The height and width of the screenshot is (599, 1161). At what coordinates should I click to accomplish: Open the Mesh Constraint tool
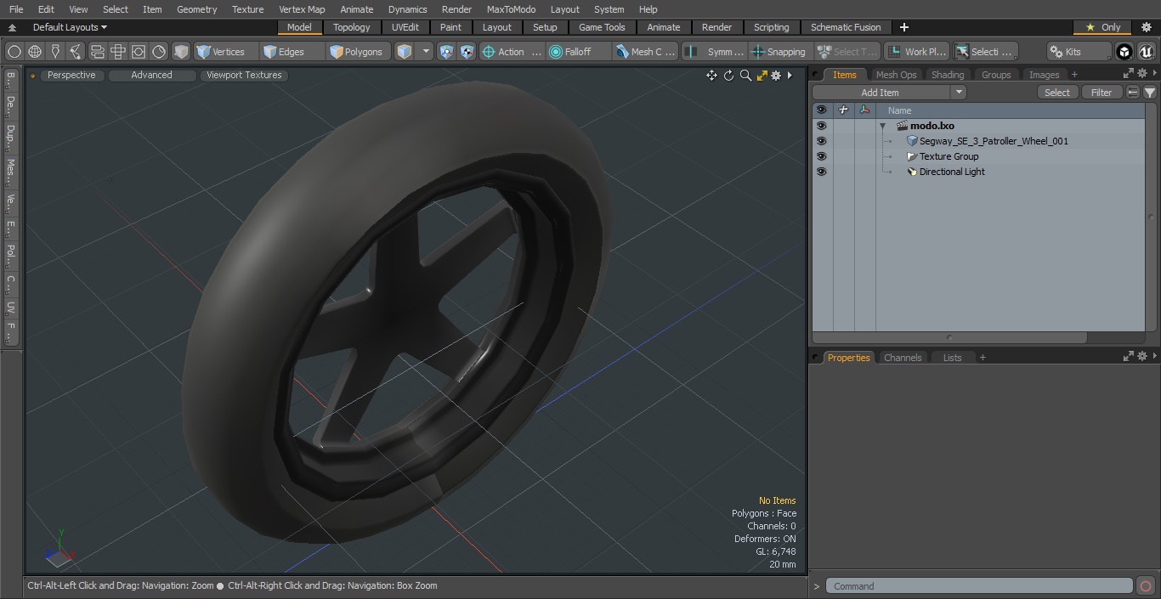(645, 52)
